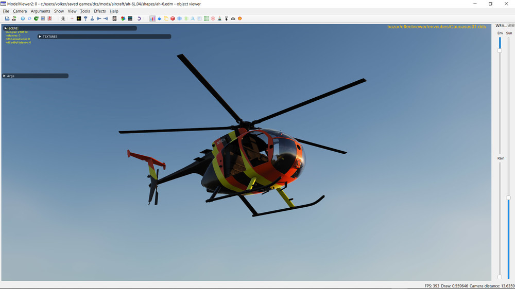Click the red solid cube icon
This screenshot has width=515, height=289.
(173, 19)
